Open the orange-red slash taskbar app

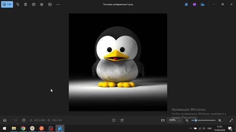click(42, 128)
